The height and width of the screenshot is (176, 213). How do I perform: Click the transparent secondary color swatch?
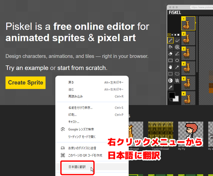pos(176,99)
